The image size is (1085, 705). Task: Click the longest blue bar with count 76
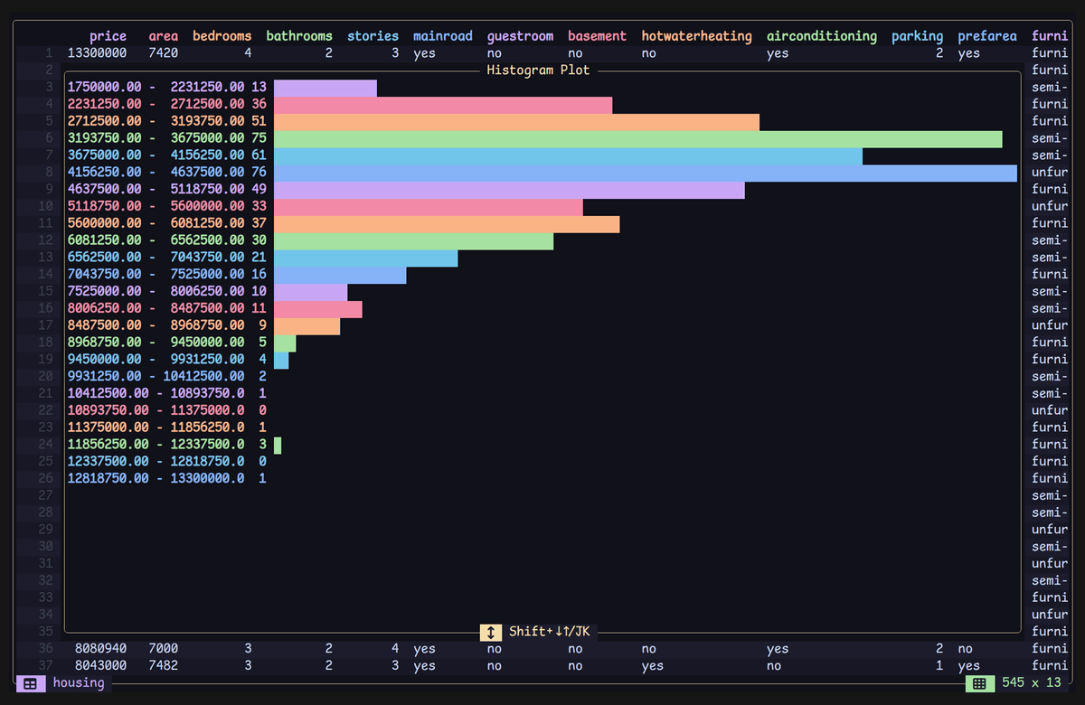click(646, 173)
